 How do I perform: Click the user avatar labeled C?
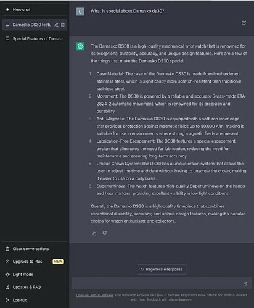pyautogui.click(x=80, y=12)
